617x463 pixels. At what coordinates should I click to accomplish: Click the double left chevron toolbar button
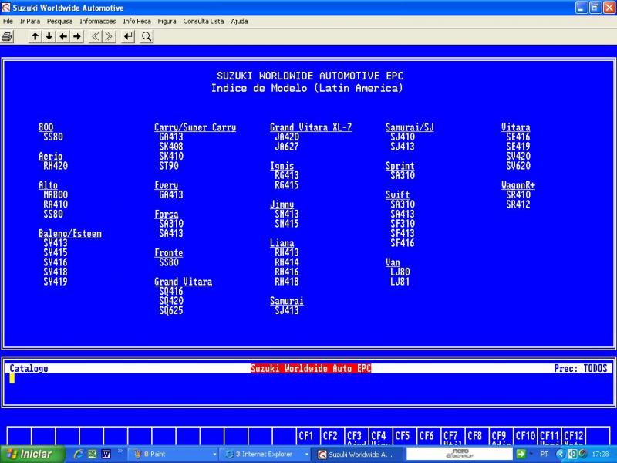[95, 36]
